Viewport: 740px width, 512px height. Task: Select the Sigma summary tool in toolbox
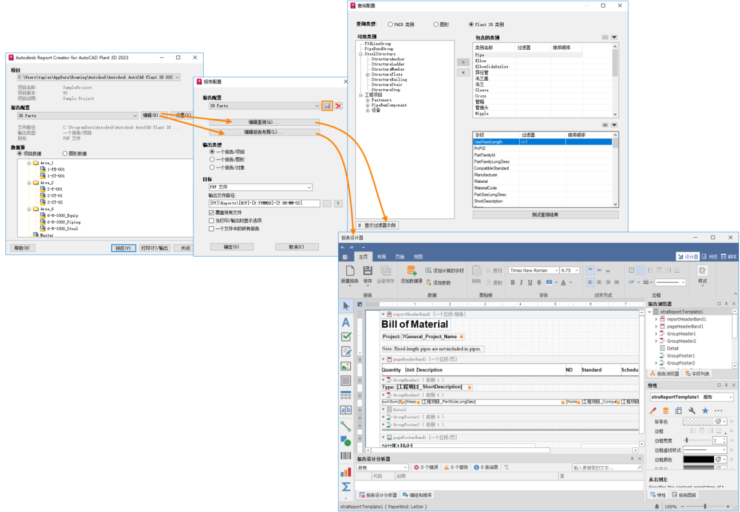346,487
